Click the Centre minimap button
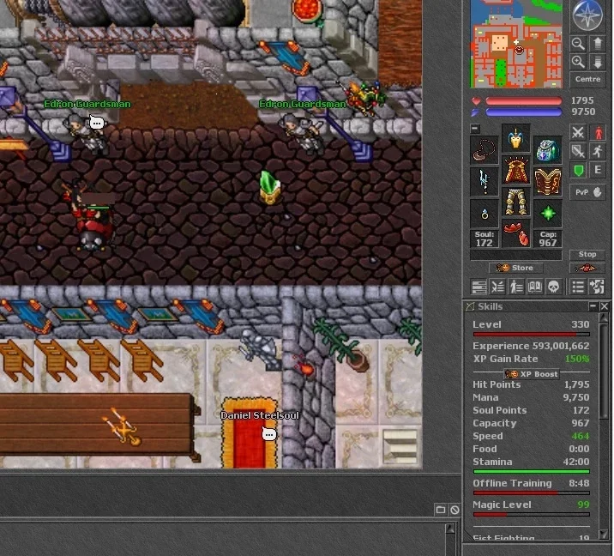The height and width of the screenshot is (556, 614). pos(587,79)
